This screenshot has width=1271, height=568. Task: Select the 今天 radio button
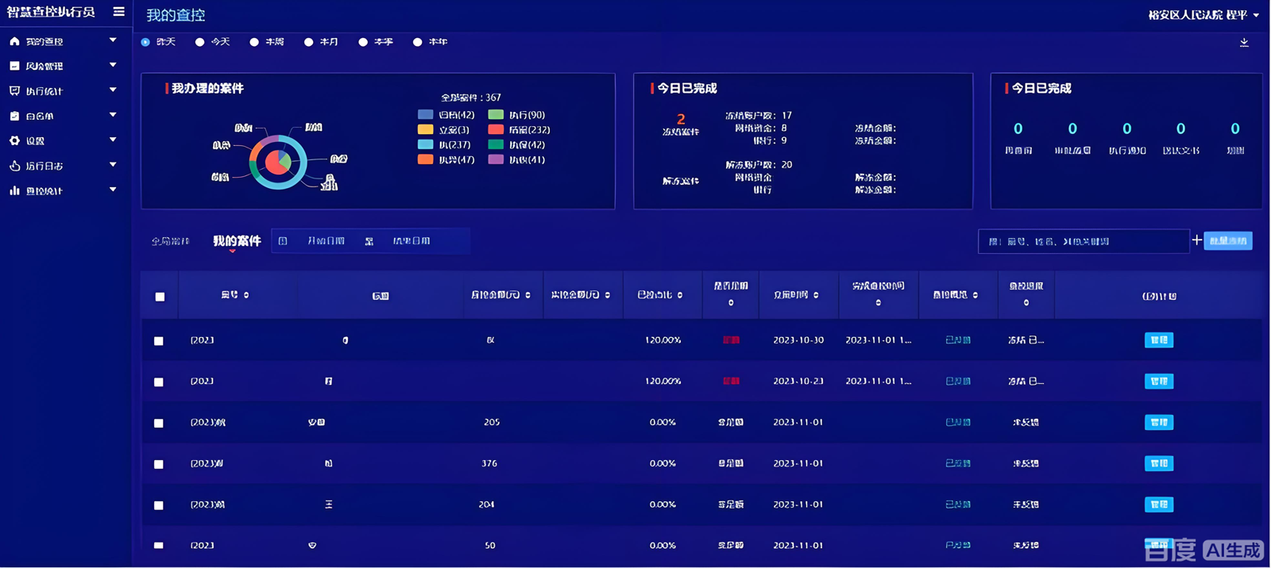click(200, 42)
